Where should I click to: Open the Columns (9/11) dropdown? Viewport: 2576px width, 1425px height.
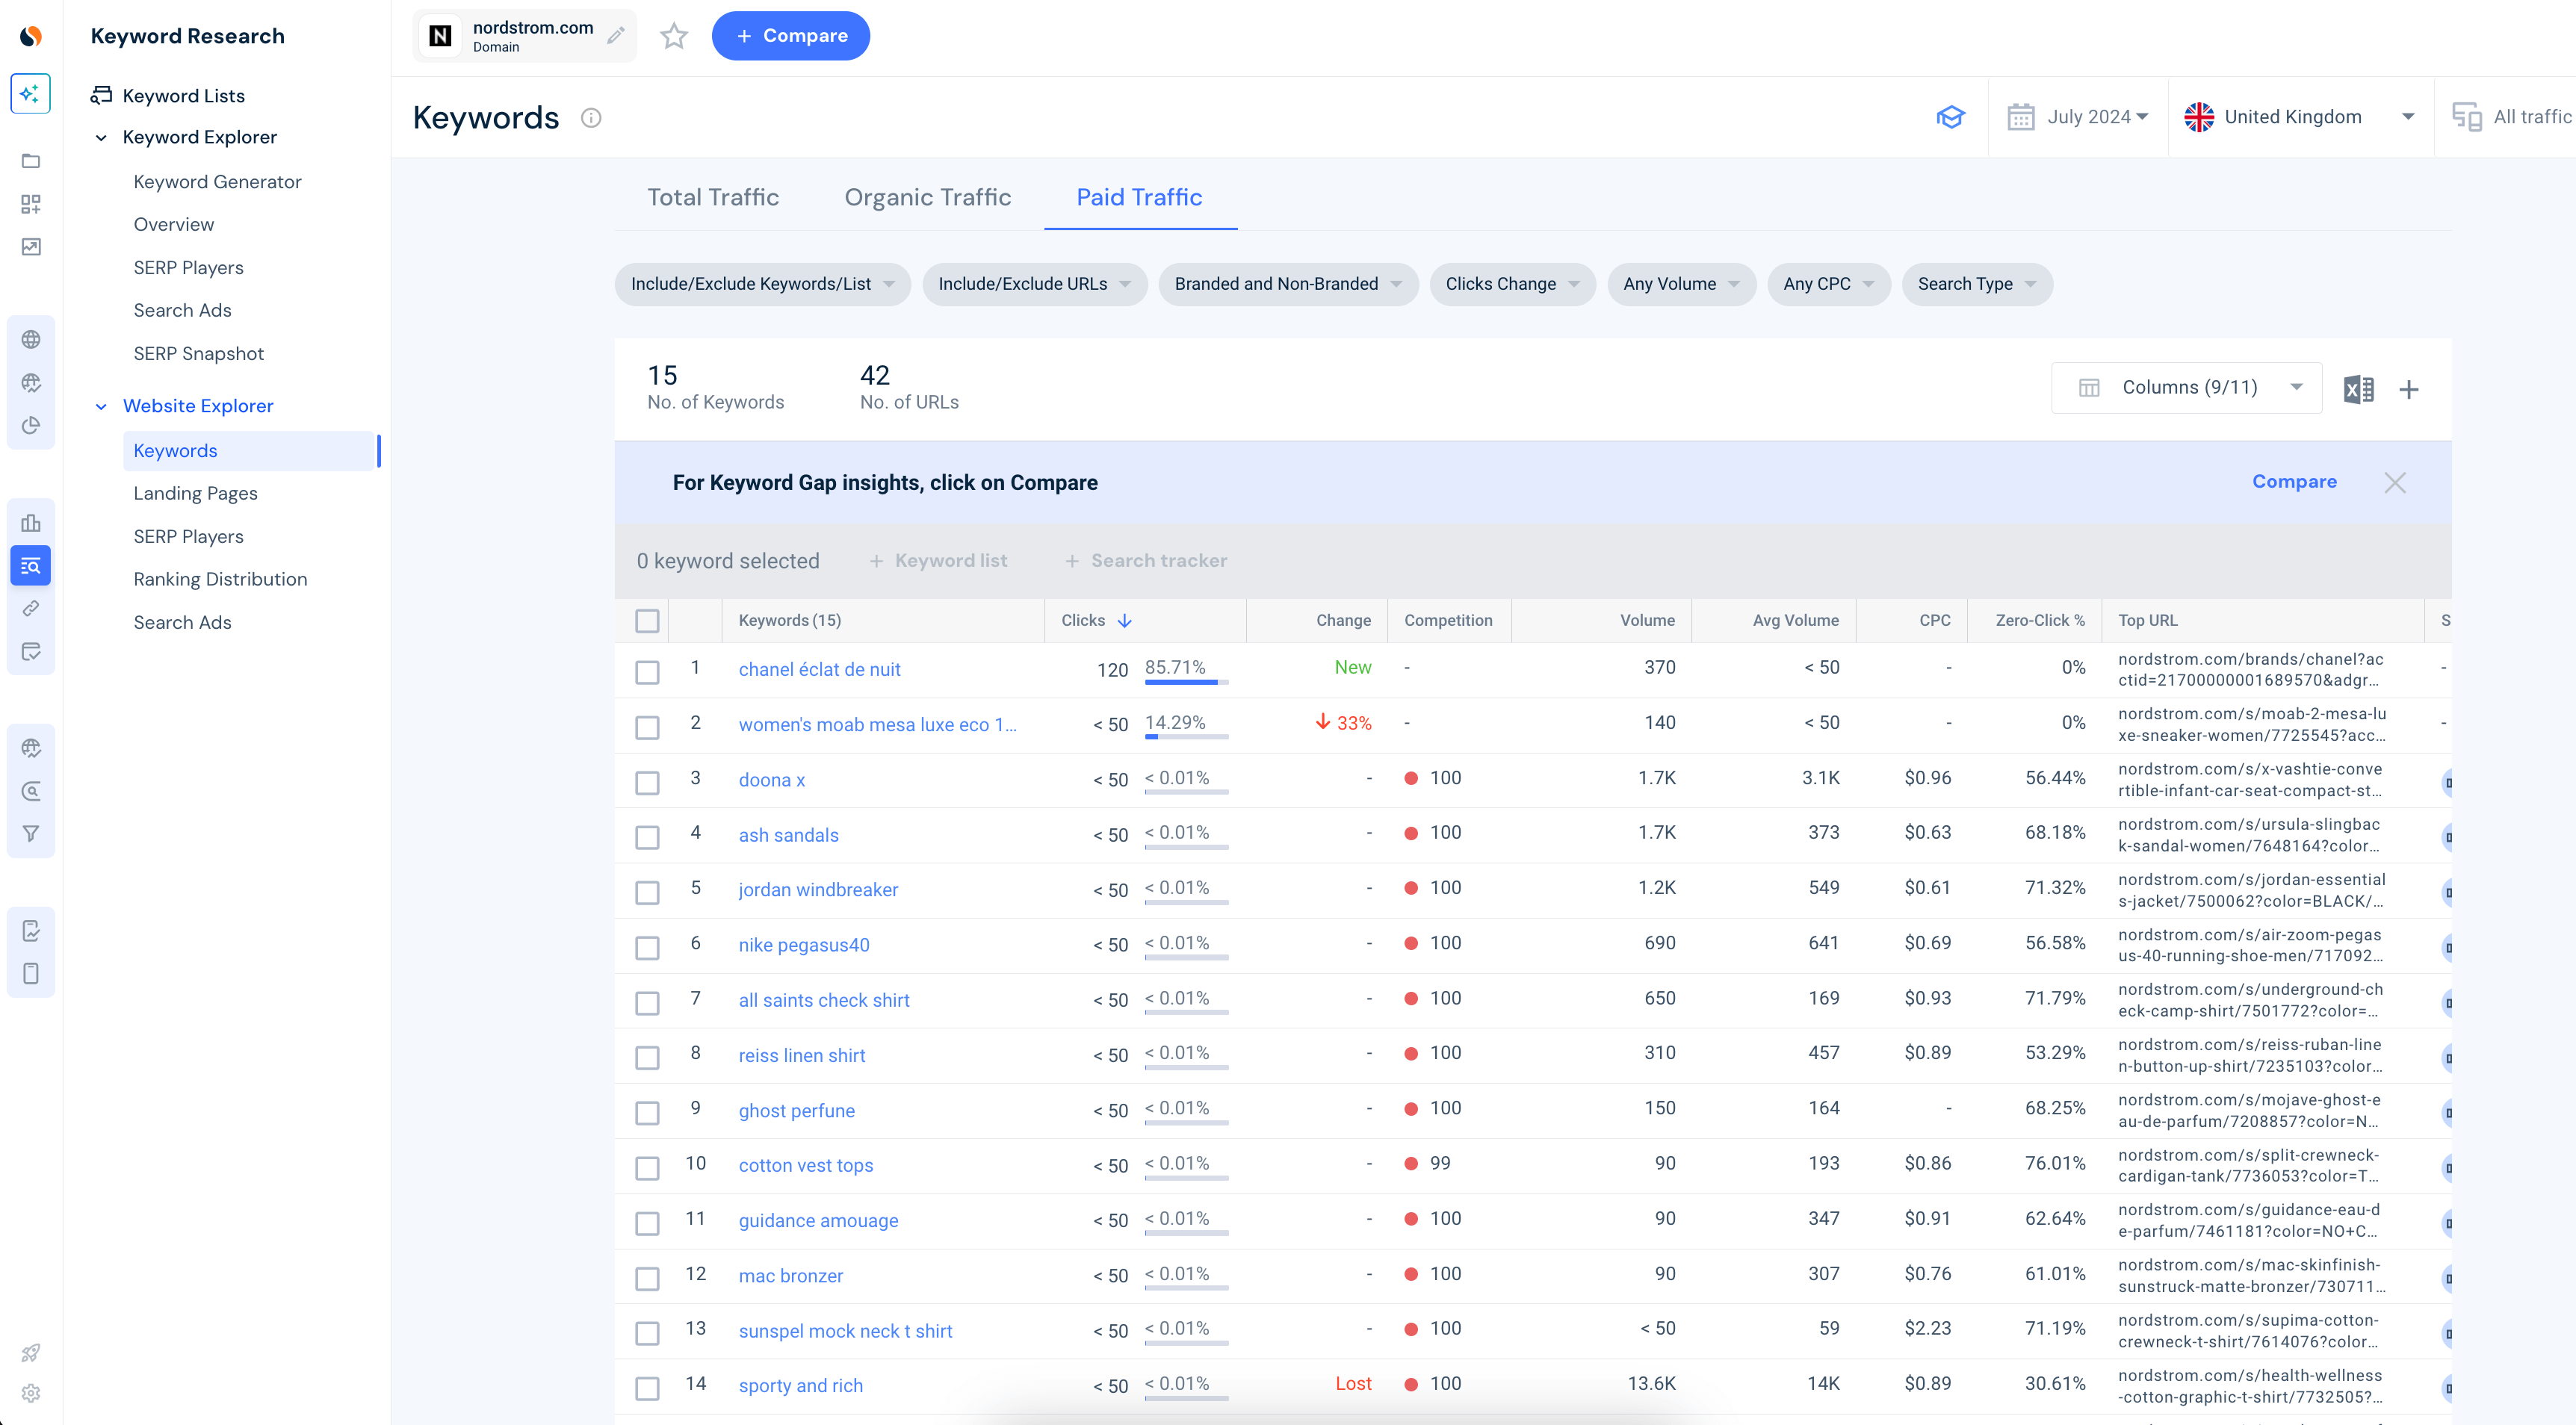coord(2186,387)
